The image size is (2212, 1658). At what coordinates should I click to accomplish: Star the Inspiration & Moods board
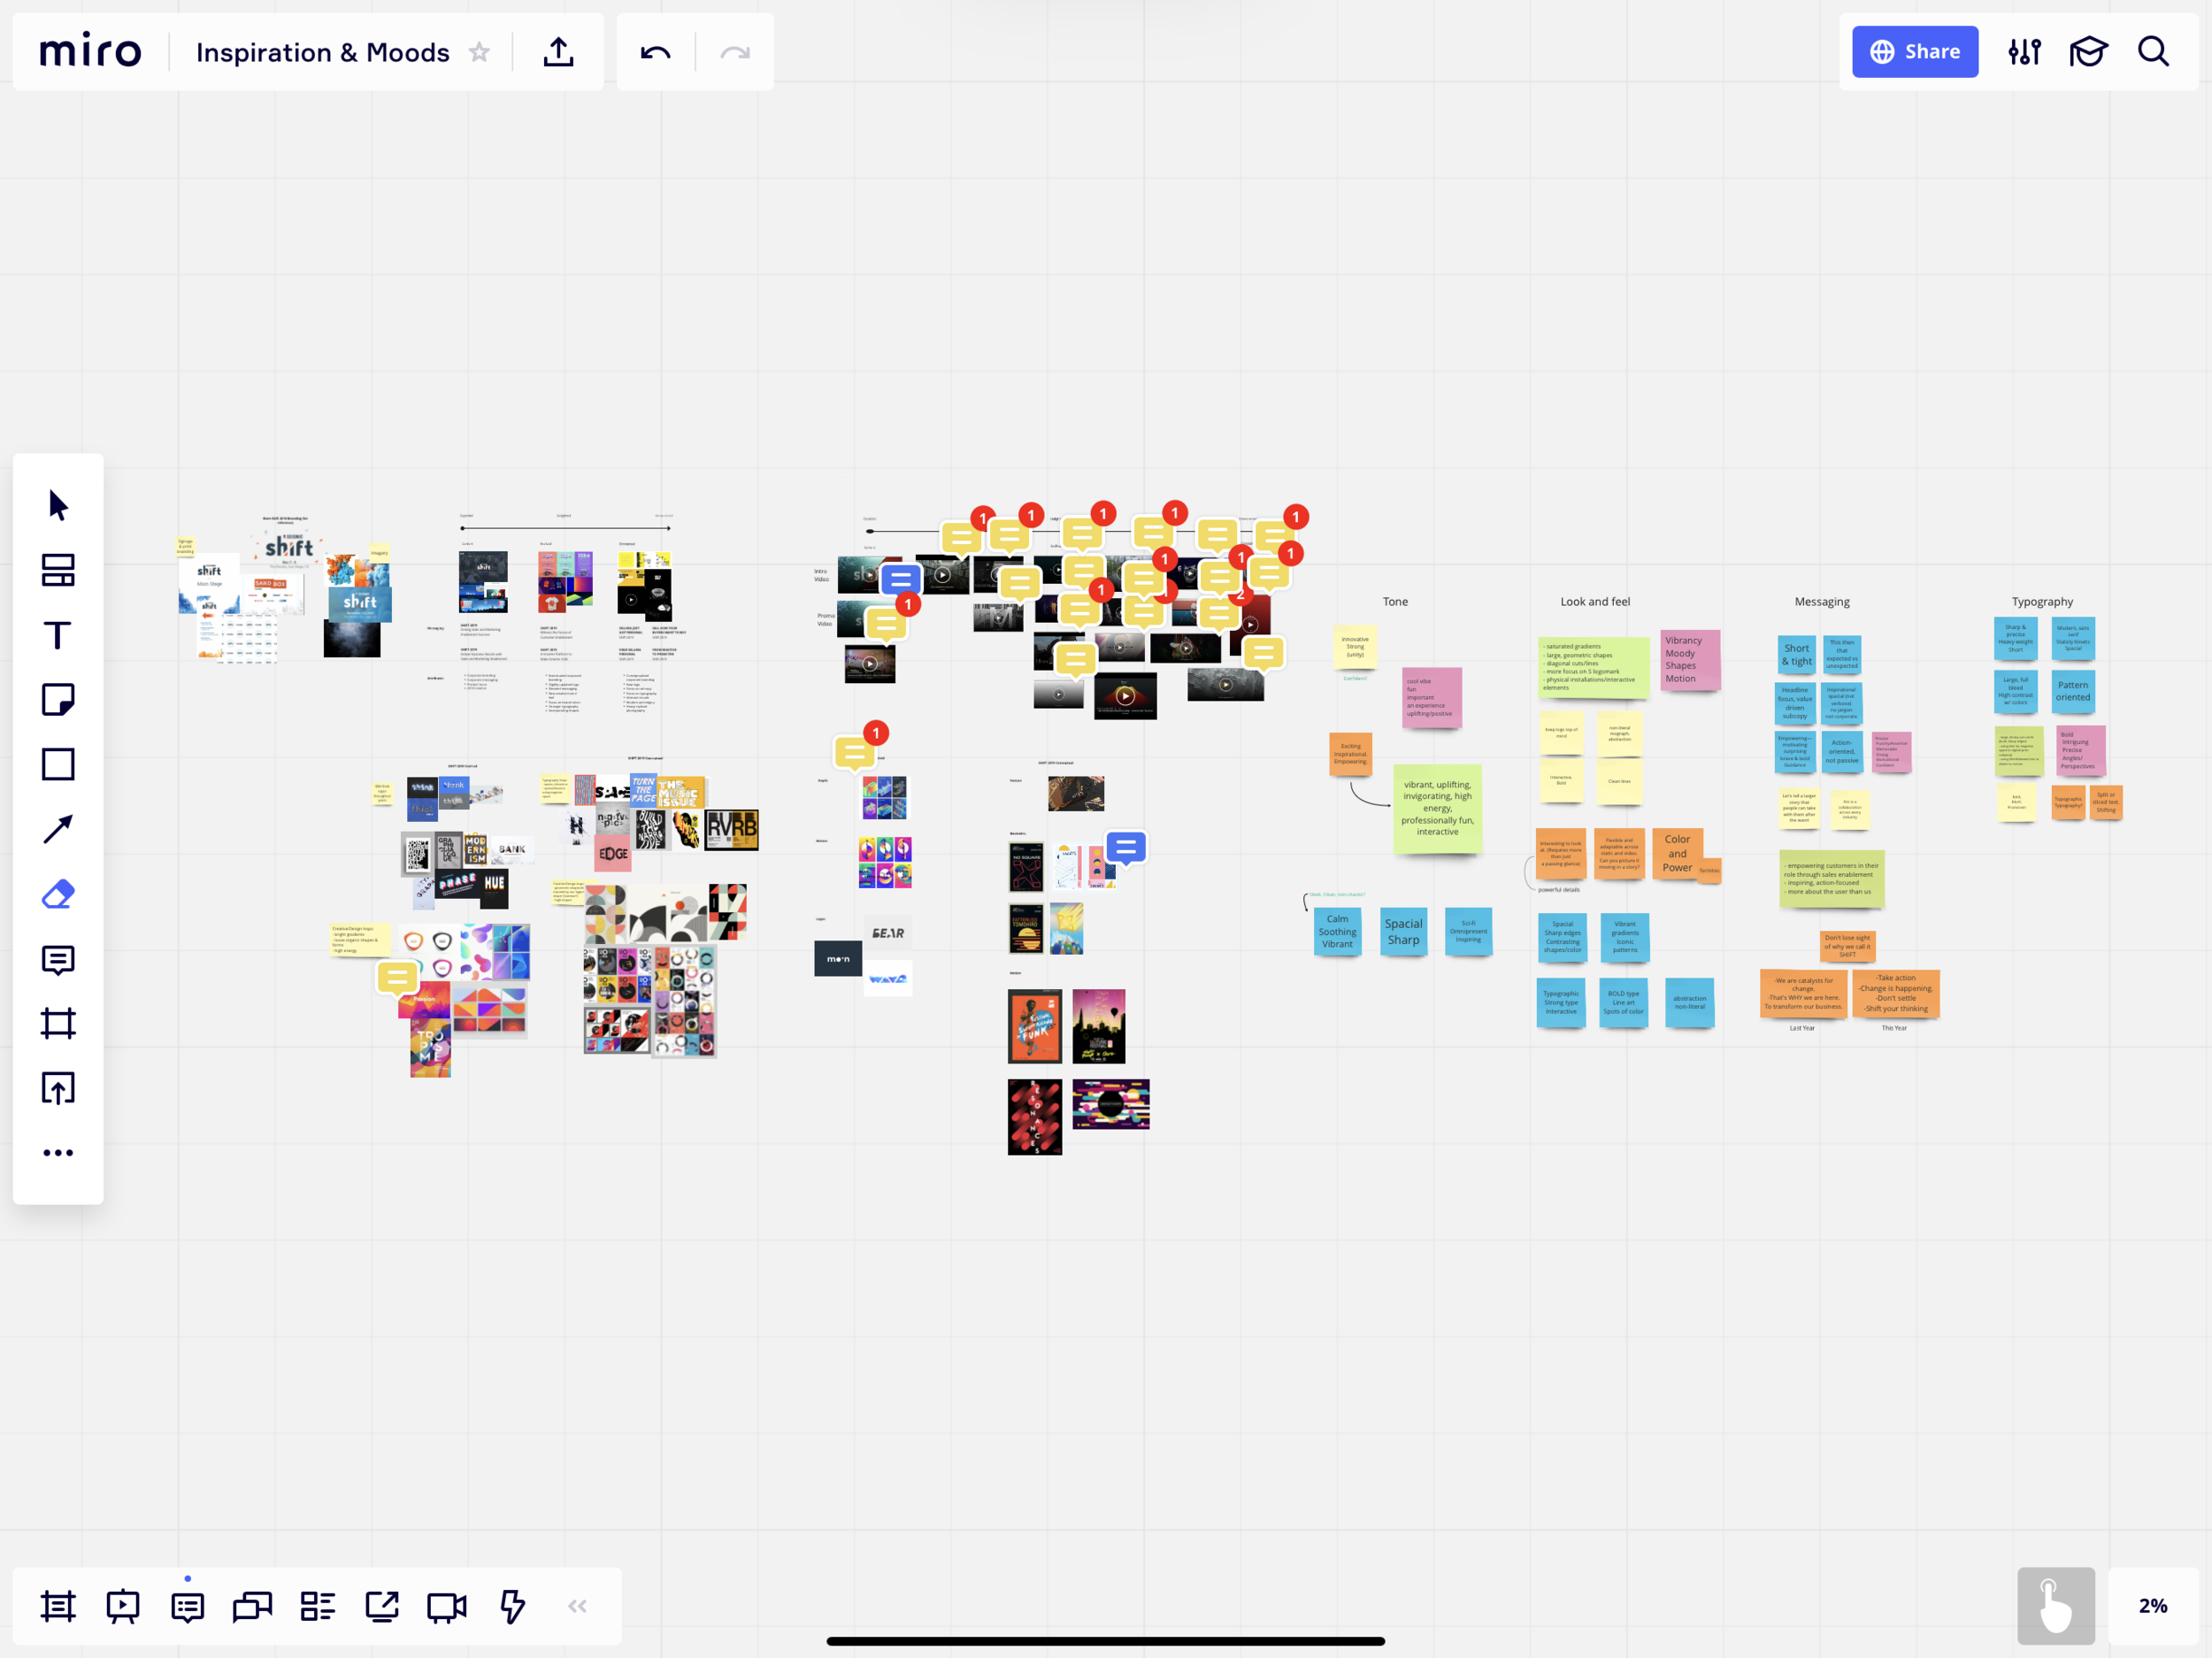tap(480, 52)
